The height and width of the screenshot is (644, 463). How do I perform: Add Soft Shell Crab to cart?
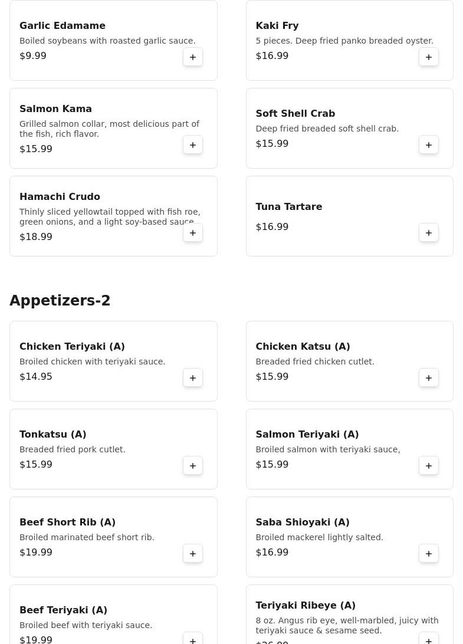coord(429,145)
